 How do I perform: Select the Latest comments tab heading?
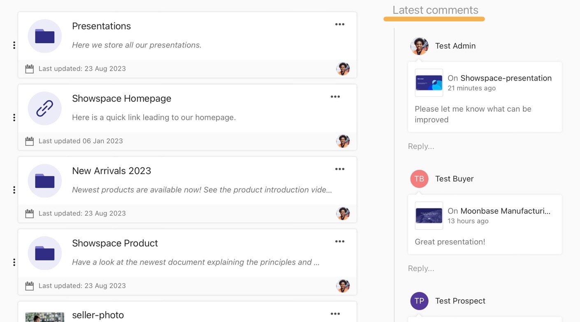click(x=435, y=10)
